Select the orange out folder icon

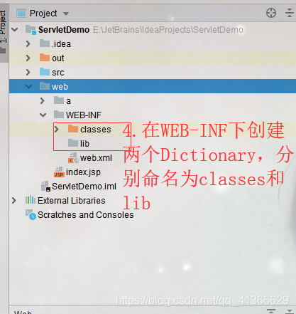tap(45, 58)
